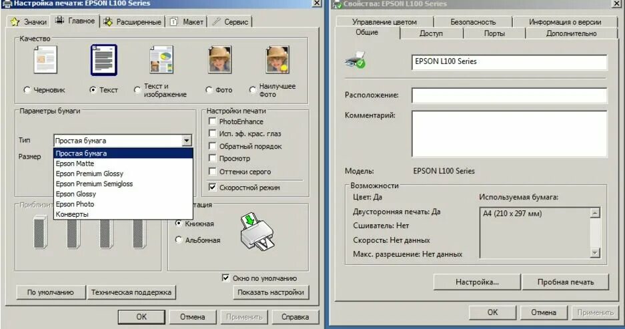625x329 pixels.
Task: Switch to the Дополнительно tab
Action: (x=571, y=33)
